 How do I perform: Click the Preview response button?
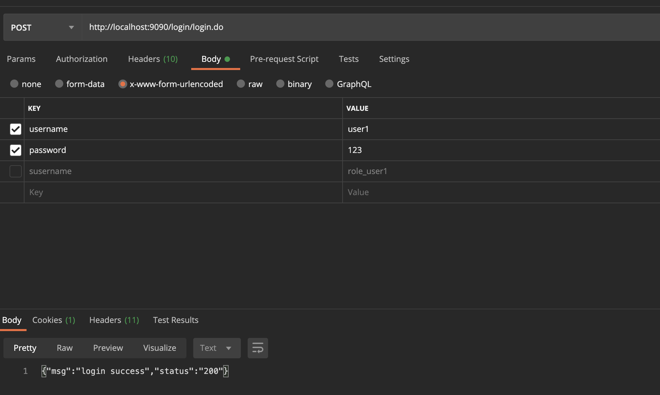coord(108,348)
